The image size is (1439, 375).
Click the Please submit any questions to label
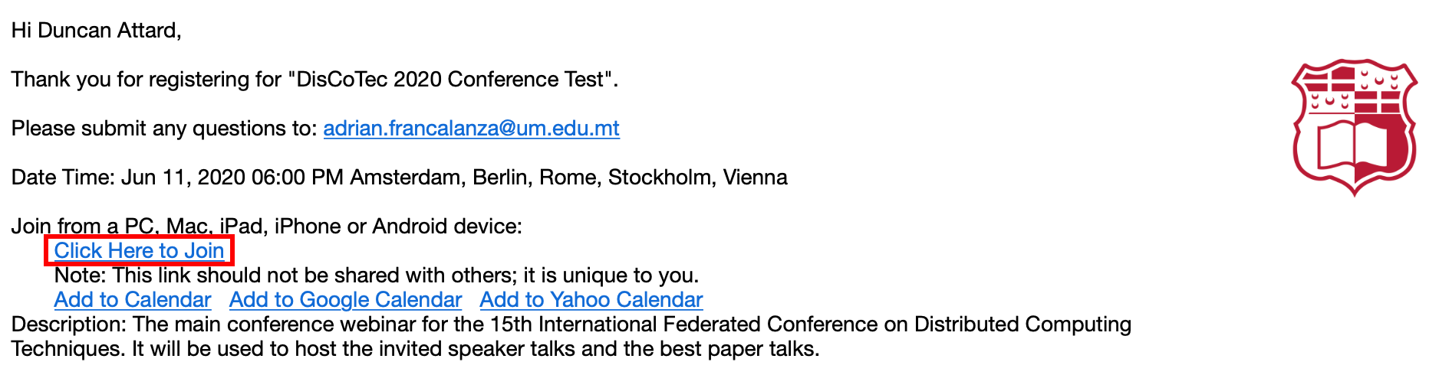[x=164, y=128]
